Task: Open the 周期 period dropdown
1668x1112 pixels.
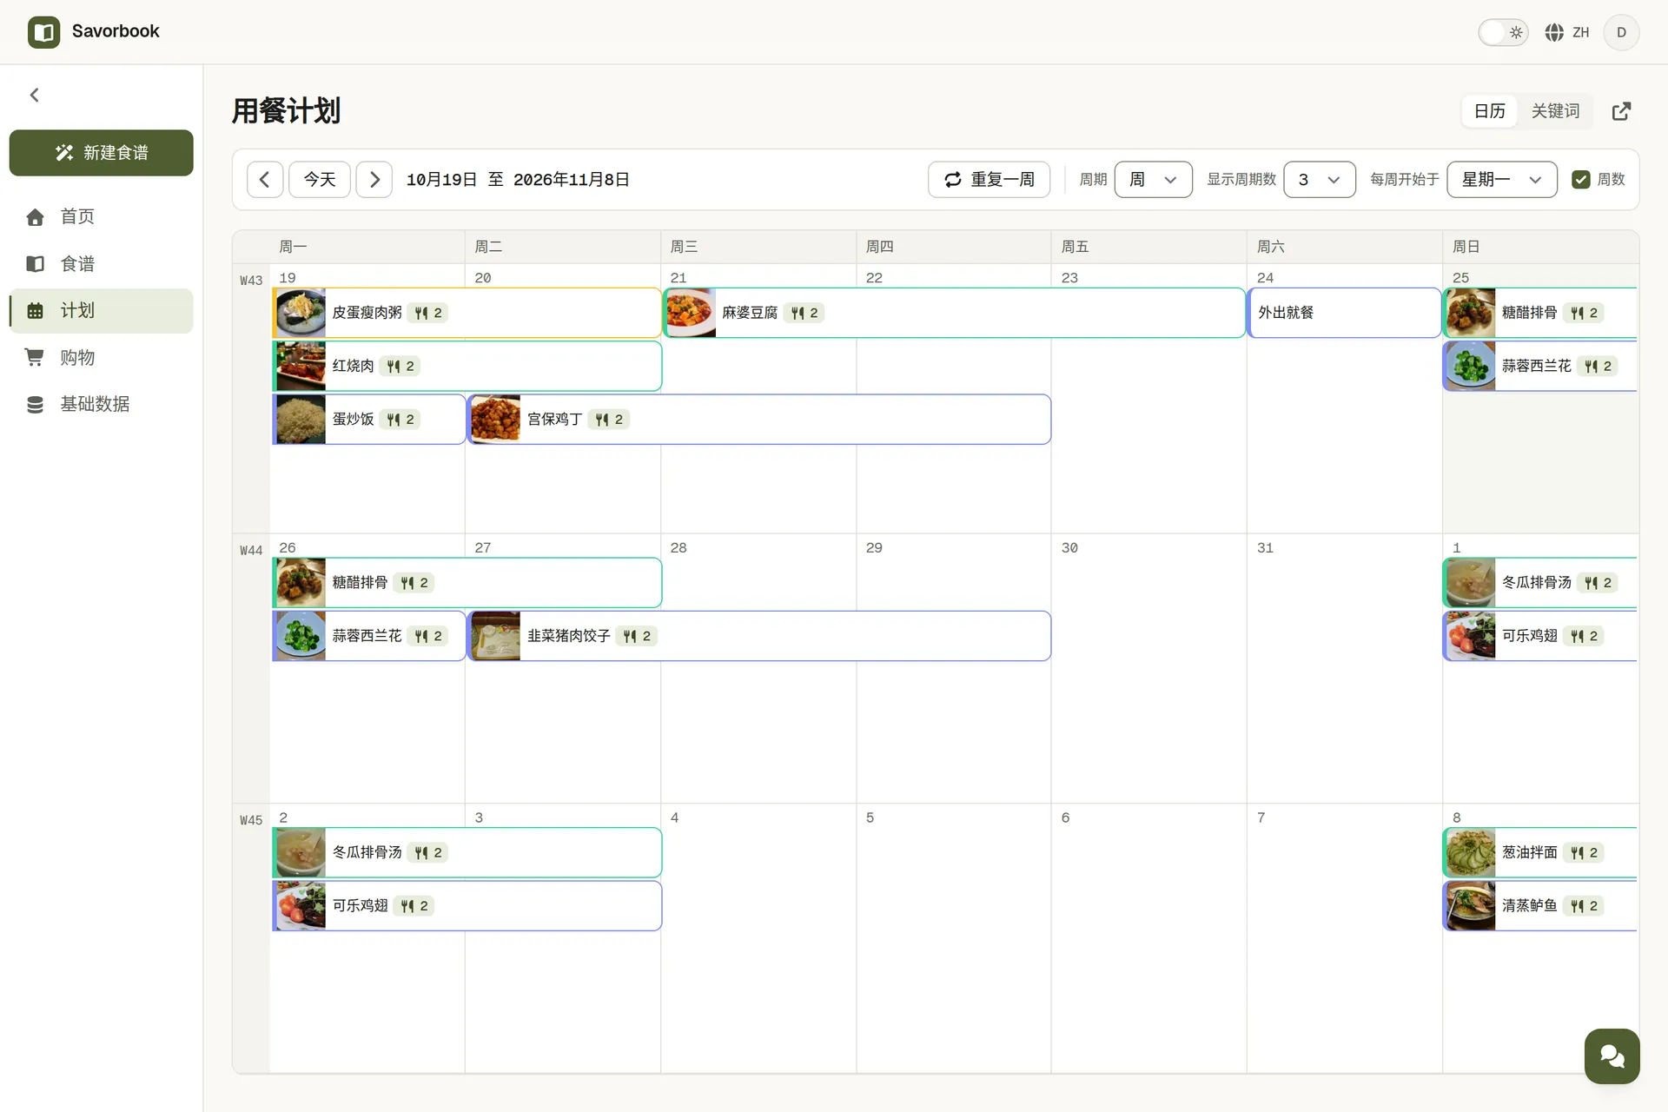Action: coord(1153,179)
